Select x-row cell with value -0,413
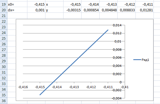Screen dimensions: 160x104 108,4
